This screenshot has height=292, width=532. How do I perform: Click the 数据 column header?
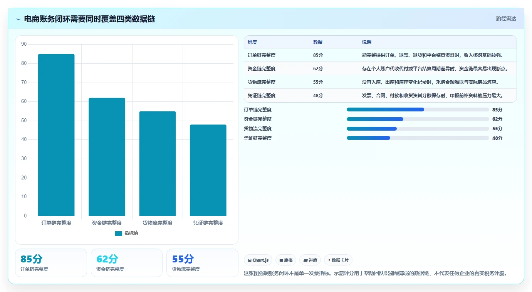tap(318, 42)
